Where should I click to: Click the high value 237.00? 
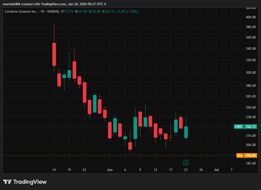point(82,11)
